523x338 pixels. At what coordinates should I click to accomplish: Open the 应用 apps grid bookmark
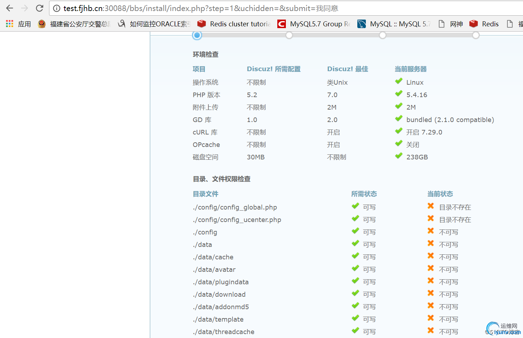[x=18, y=24]
